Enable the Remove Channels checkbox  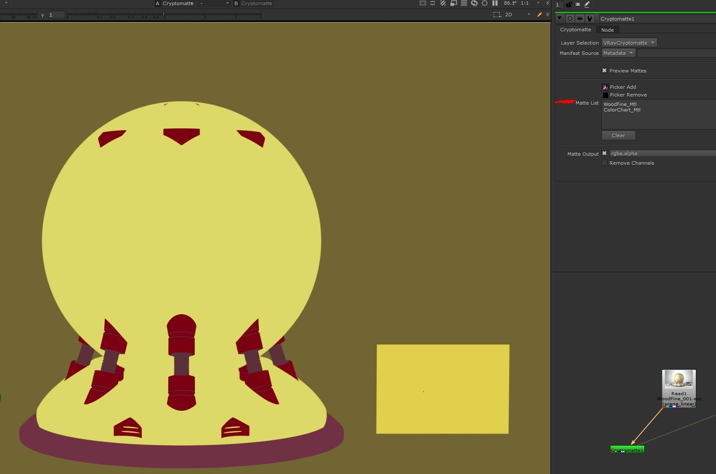(604, 163)
